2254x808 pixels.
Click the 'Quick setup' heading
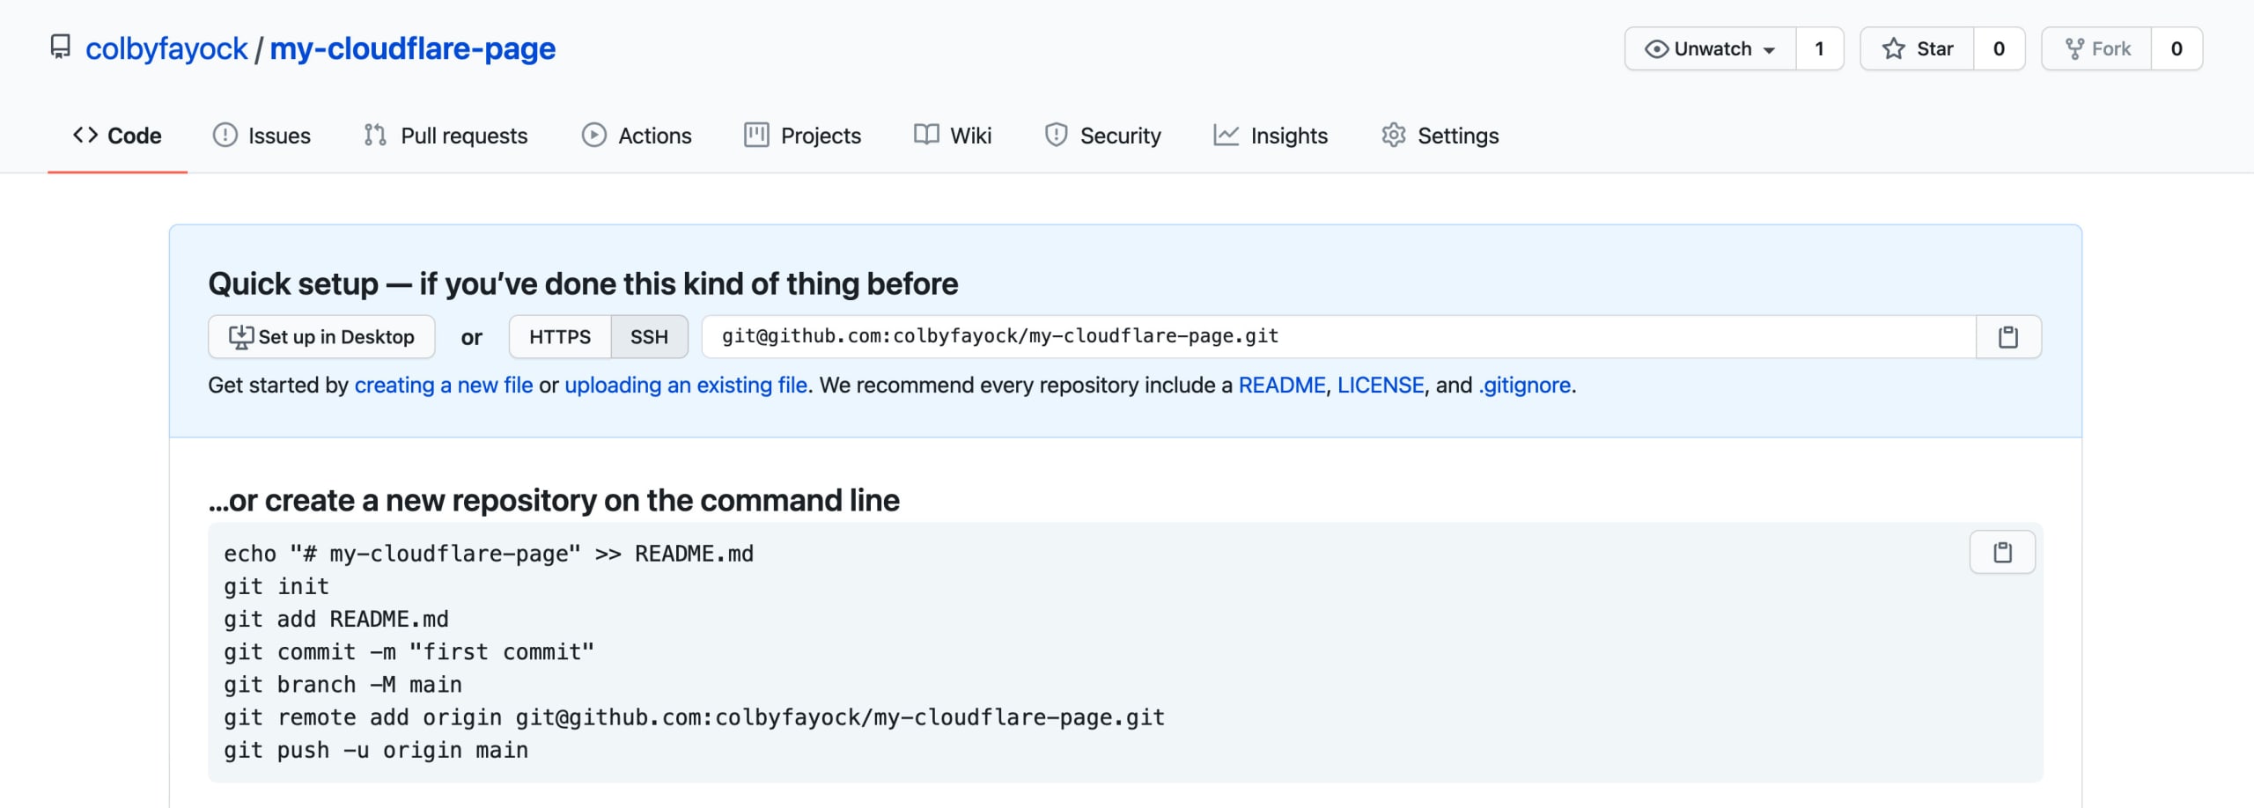pos(583,283)
